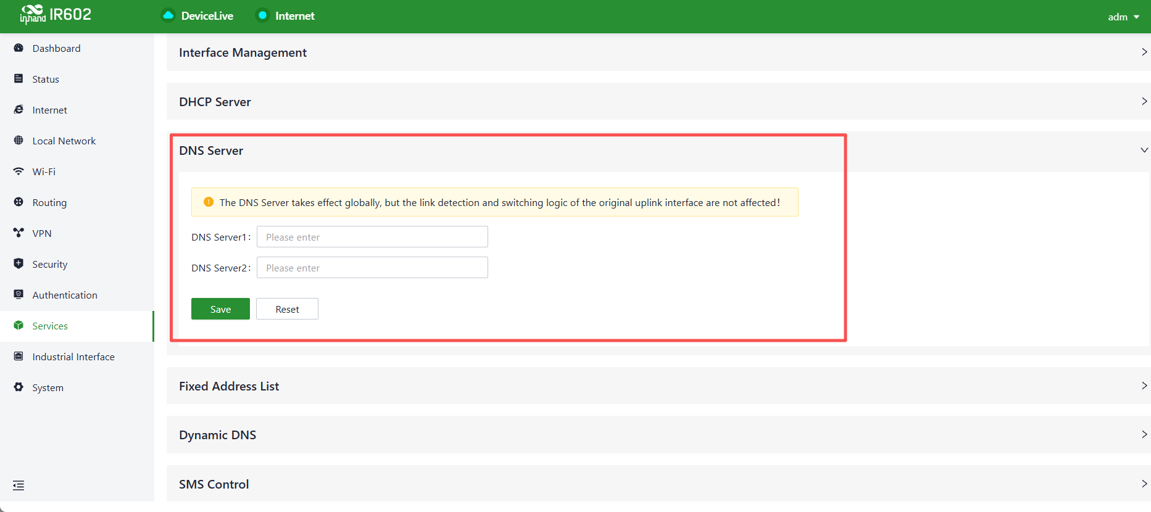Viewport: 1151px width, 512px height.
Task: Open the Routing menu
Action: (x=77, y=202)
